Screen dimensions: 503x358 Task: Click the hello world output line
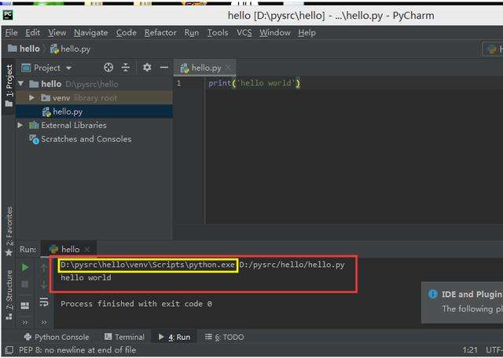click(x=86, y=278)
